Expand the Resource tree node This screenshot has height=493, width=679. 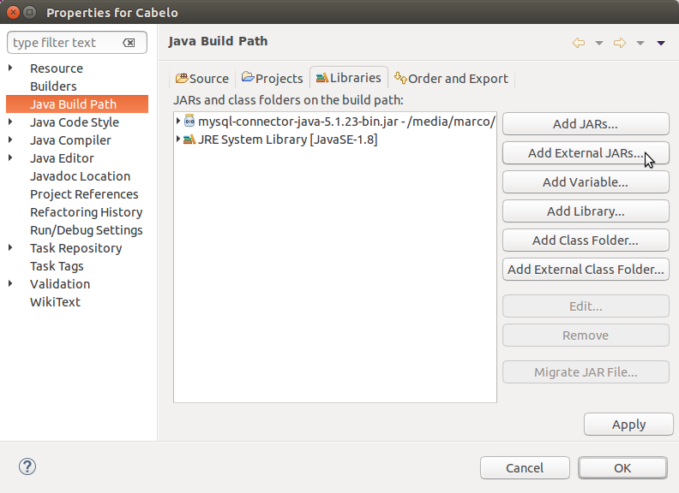coord(10,68)
